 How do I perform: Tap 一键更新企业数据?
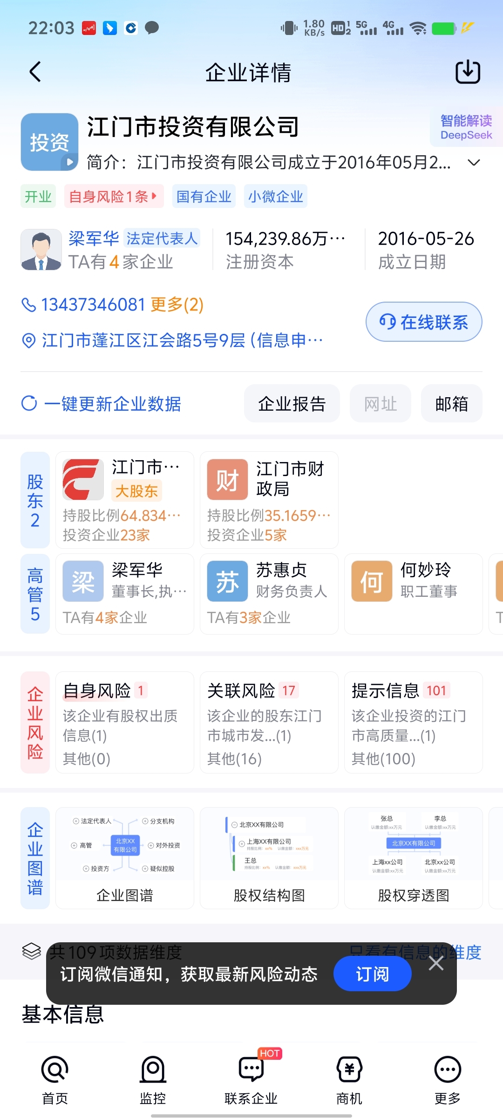pos(113,403)
